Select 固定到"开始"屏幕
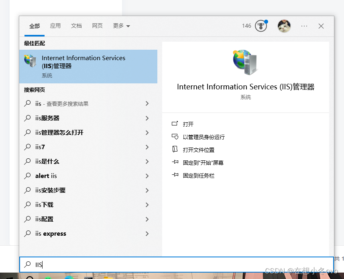The image size is (344, 279). click(203, 163)
